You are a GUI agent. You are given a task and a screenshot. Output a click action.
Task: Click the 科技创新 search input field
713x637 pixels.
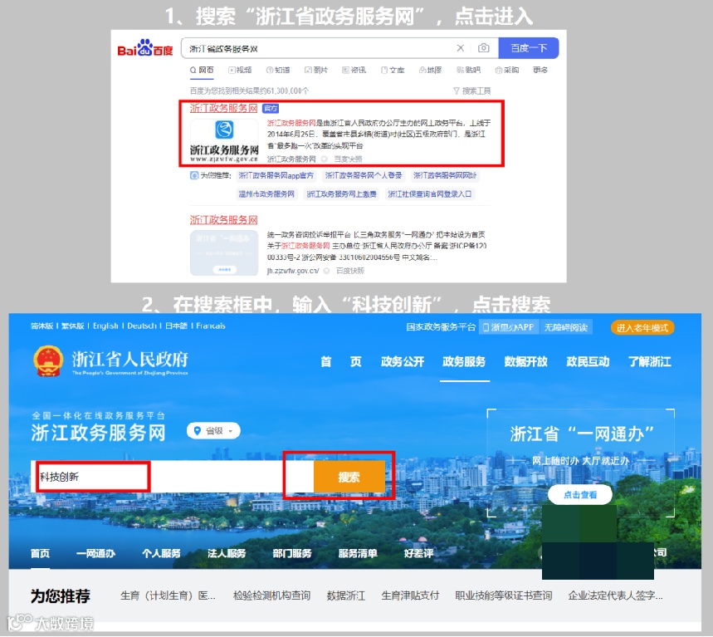click(172, 477)
